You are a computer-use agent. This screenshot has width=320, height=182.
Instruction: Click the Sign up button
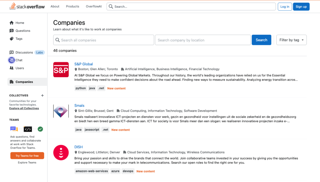pyautogui.click(x=301, y=7)
